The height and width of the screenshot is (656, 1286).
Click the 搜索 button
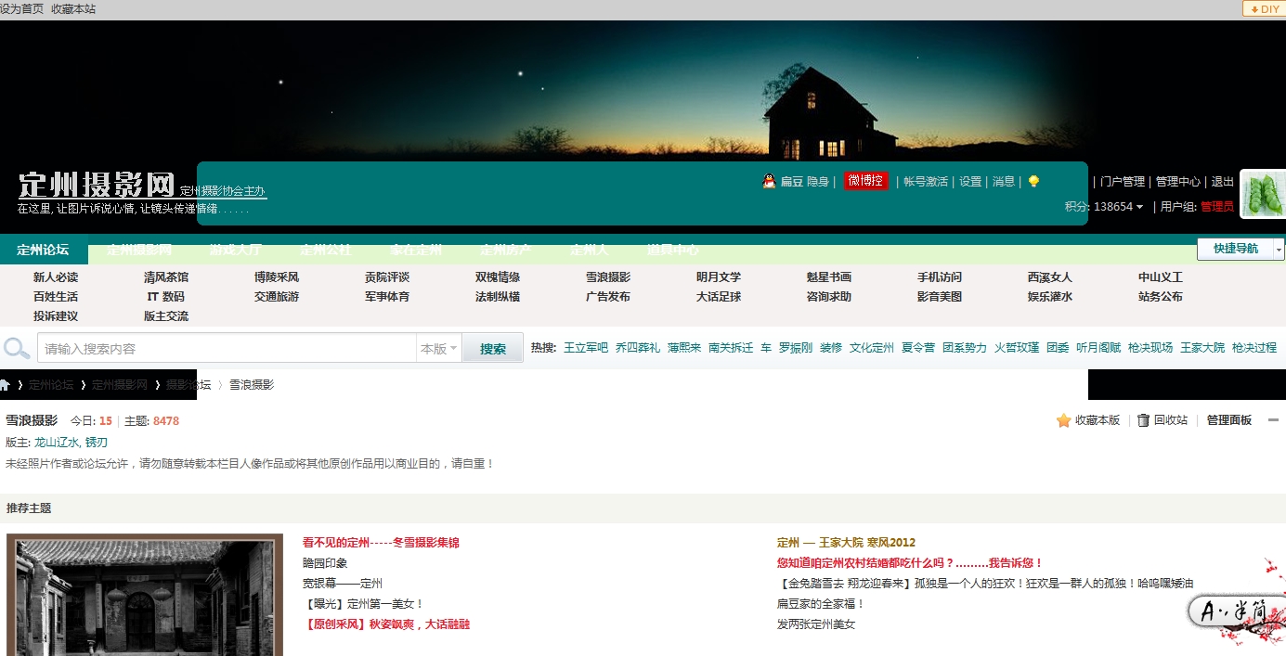pyautogui.click(x=493, y=349)
